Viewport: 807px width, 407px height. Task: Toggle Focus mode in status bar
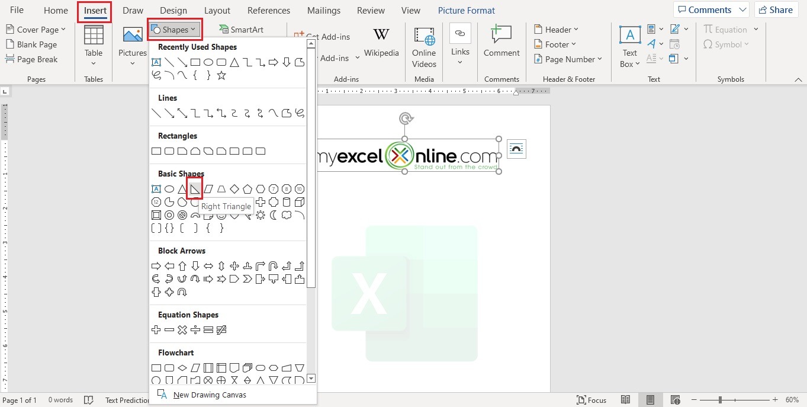(x=592, y=400)
